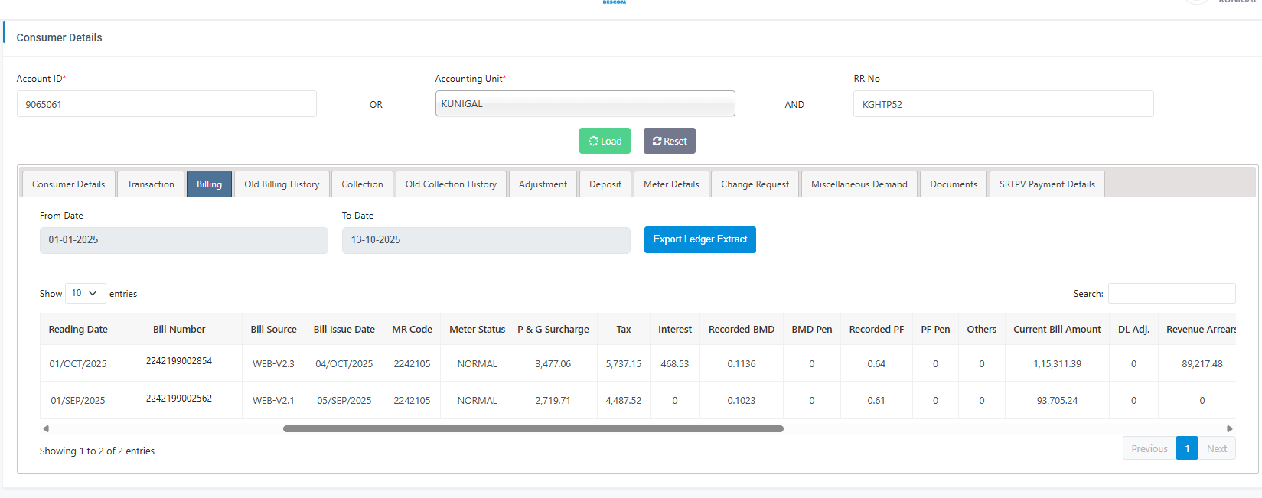
Task: Click the horizontal table scrollbar
Action: coord(533,429)
